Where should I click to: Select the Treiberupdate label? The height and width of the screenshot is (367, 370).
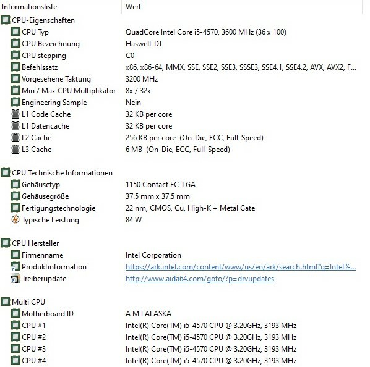[x=44, y=279]
